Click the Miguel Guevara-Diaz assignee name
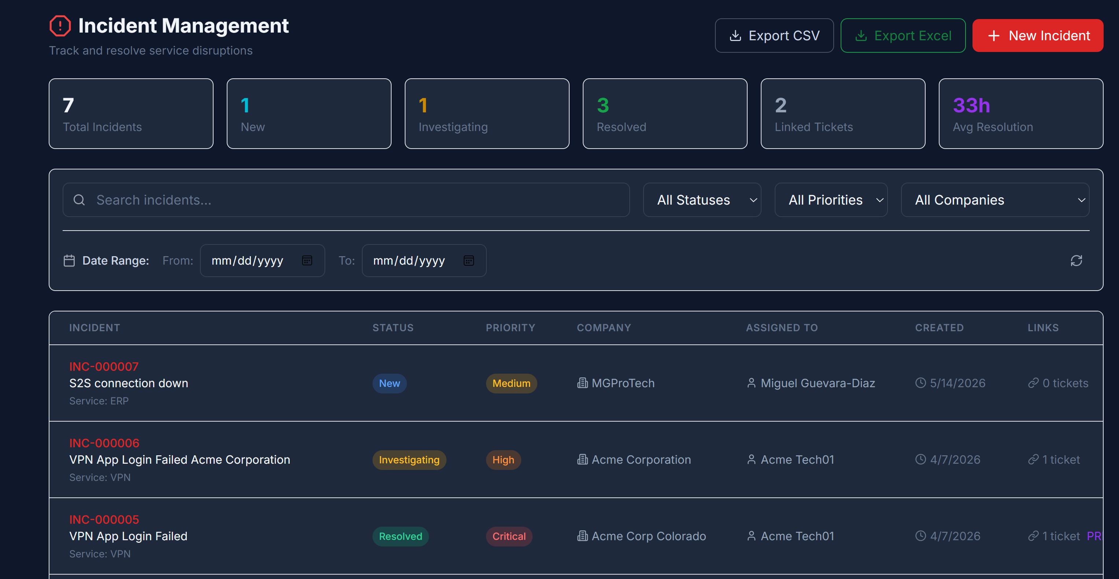Viewport: 1119px width, 579px height. coord(818,383)
